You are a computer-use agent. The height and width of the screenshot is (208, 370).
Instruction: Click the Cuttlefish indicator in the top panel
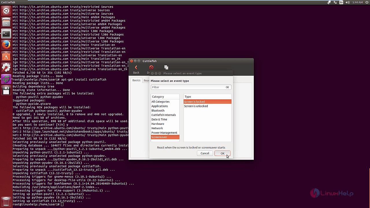point(329,2)
